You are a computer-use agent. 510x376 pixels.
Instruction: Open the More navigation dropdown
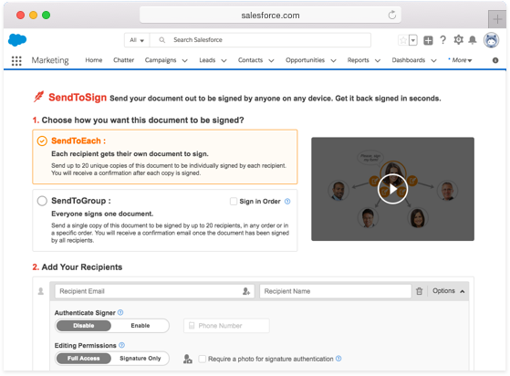point(461,60)
